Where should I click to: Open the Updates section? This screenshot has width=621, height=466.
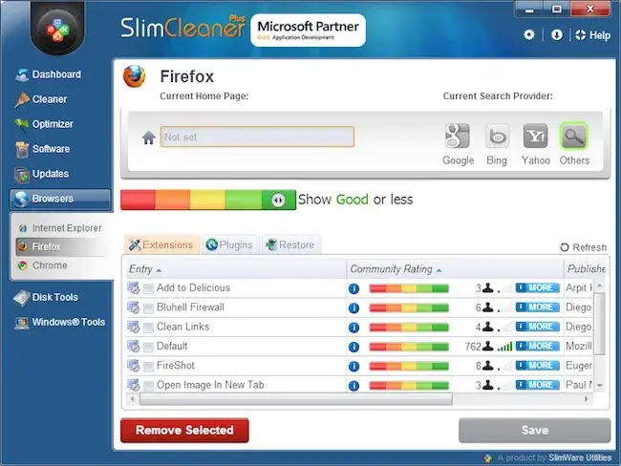[42, 174]
